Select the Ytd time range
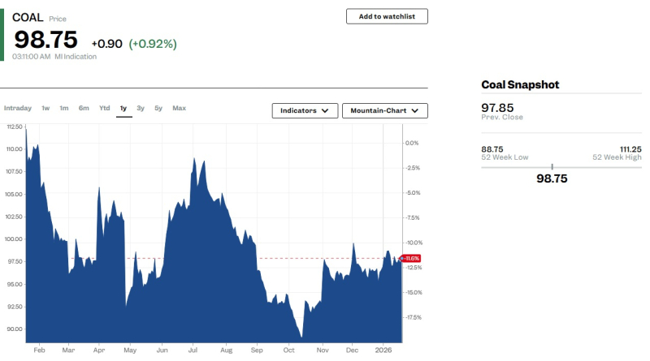This screenshot has height=361, width=650. [x=105, y=108]
